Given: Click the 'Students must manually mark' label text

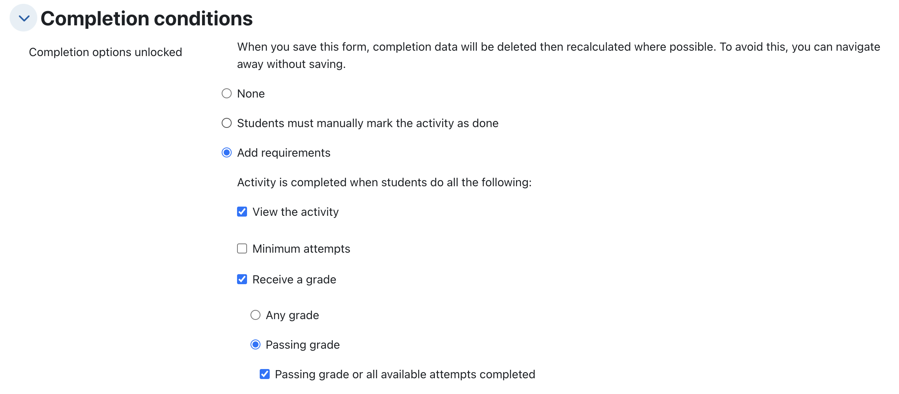Looking at the screenshot, I should (x=368, y=123).
